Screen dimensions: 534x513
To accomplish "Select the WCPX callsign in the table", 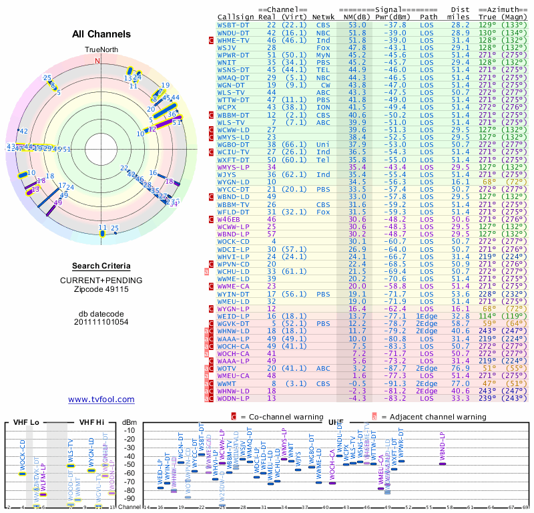I will click(227, 108).
